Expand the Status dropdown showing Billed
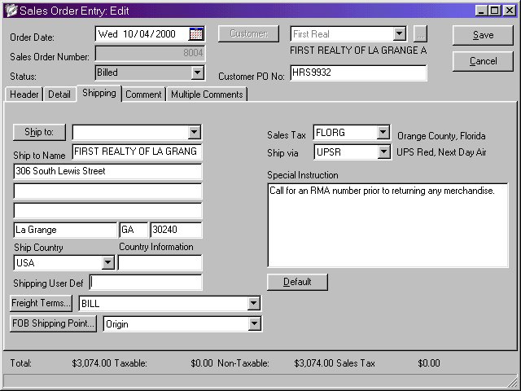 [197, 72]
